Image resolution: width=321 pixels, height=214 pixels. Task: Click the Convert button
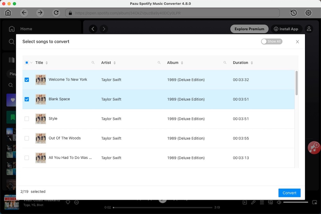pyautogui.click(x=289, y=193)
